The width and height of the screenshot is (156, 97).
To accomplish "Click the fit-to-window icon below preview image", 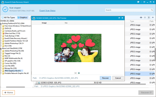I will (75, 73).
